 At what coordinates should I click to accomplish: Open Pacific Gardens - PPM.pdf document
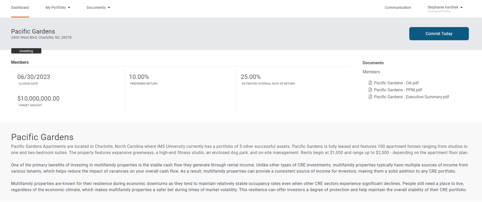click(398, 90)
